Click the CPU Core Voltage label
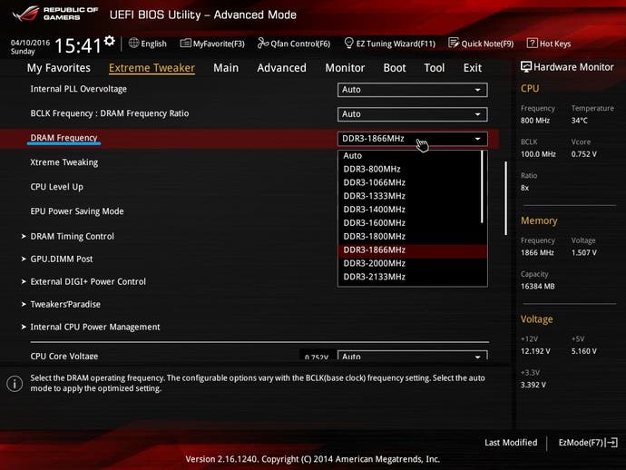 64,356
